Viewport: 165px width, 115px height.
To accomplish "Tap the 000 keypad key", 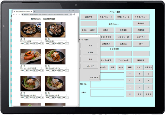I will 148,94.
